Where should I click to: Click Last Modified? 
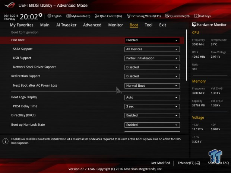(160, 163)
